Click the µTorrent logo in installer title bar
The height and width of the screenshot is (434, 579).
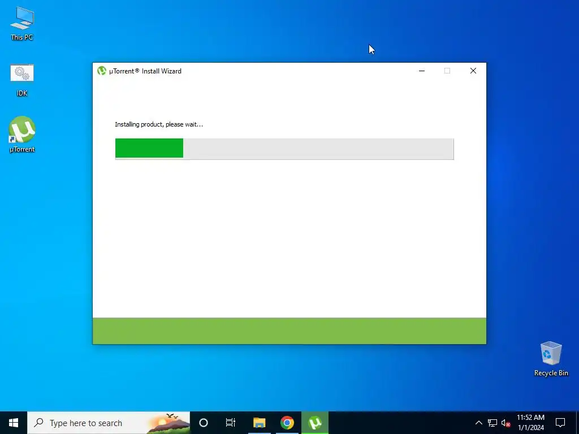tap(102, 71)
